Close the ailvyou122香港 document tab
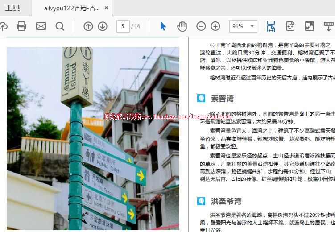 [106, 8]
